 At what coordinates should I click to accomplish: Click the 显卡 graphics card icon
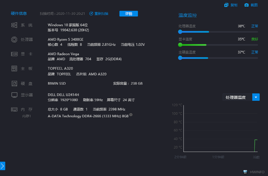14,54
